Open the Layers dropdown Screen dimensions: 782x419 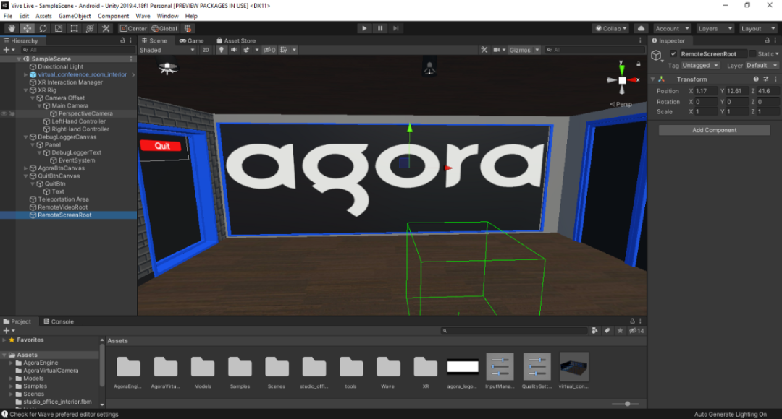click(x=715, y=28)
